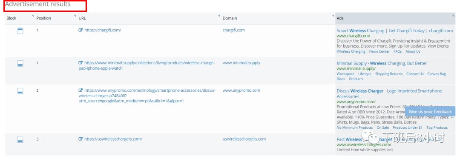
Task: Click the Give us your feedback button
Action: tap(430, 111)
